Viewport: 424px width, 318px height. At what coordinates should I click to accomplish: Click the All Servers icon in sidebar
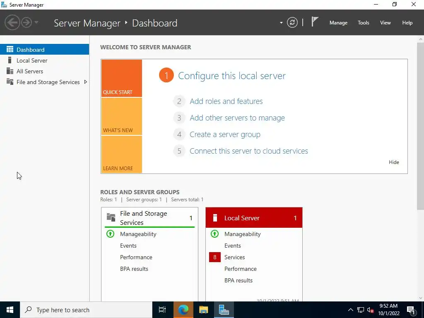click(x=10, y=71)
